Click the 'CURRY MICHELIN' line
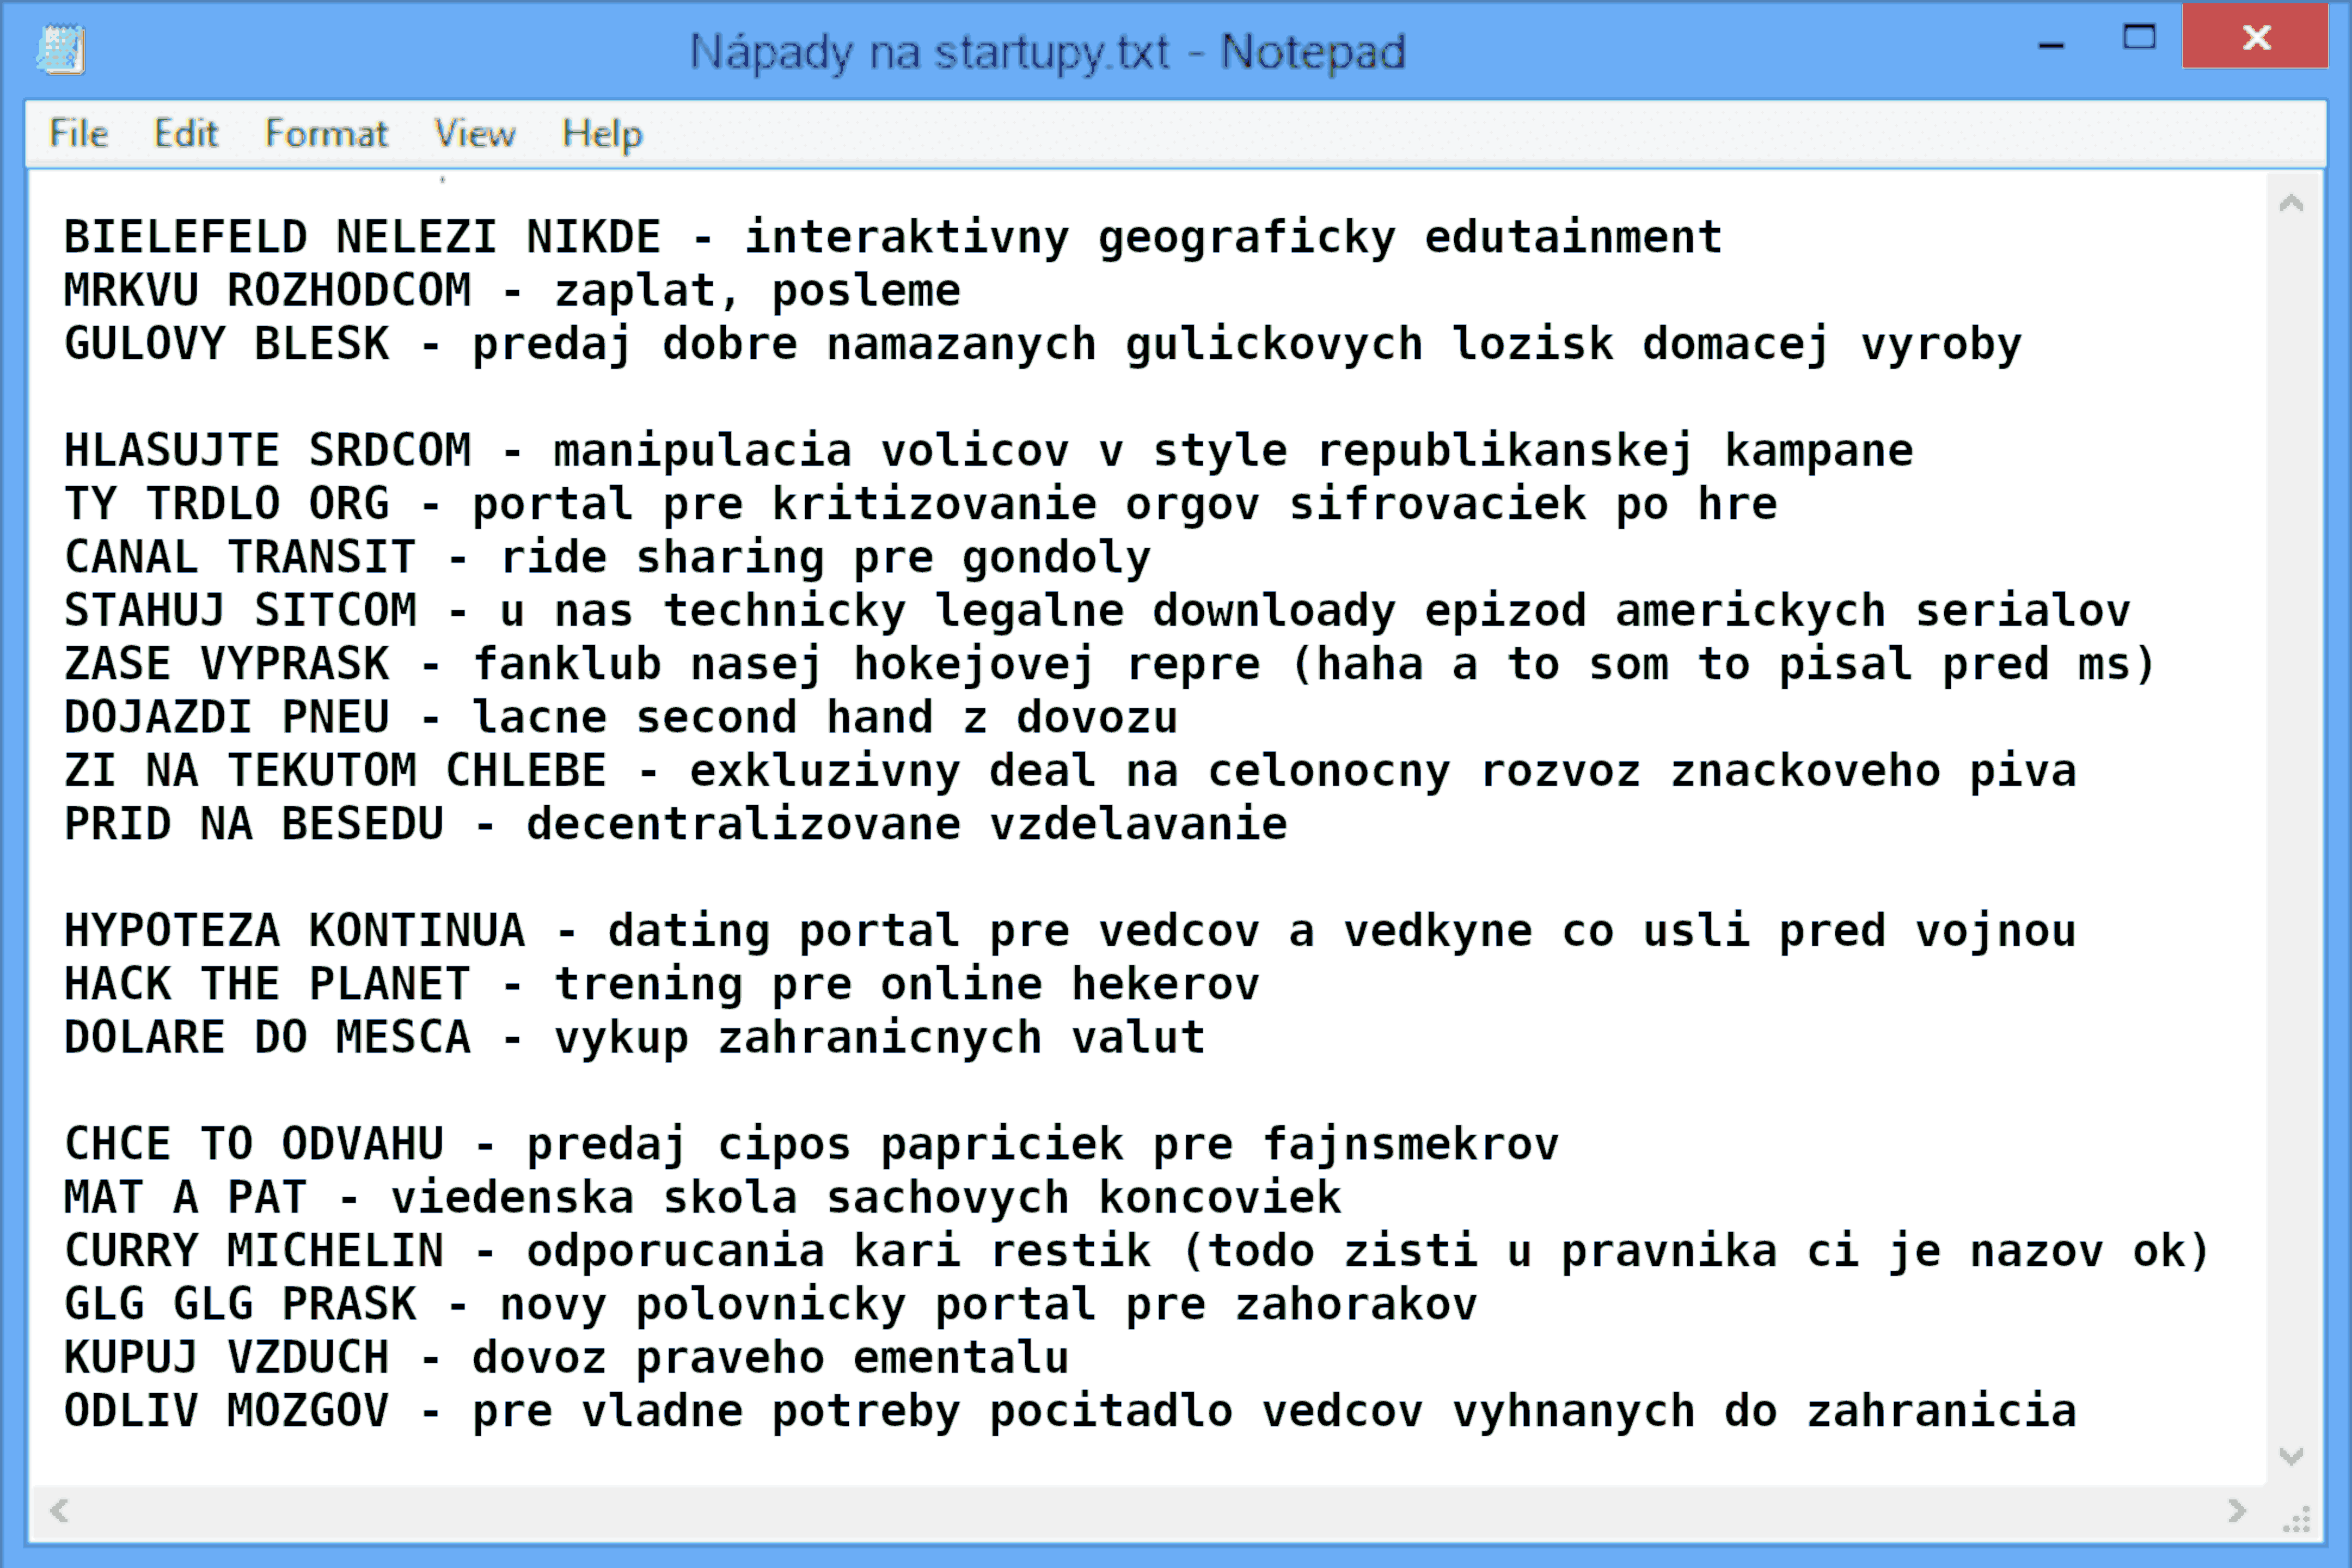2352x1568 pixels. pos(1136,1251)
